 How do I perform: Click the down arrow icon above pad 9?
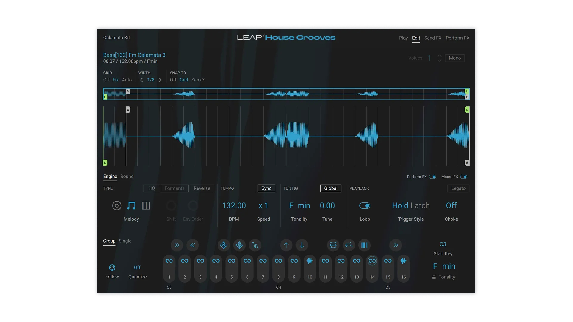[302, 245]
